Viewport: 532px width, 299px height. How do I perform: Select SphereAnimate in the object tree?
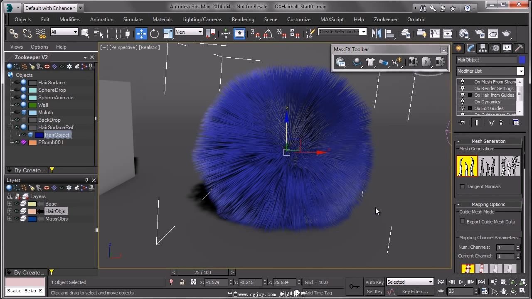56,98
